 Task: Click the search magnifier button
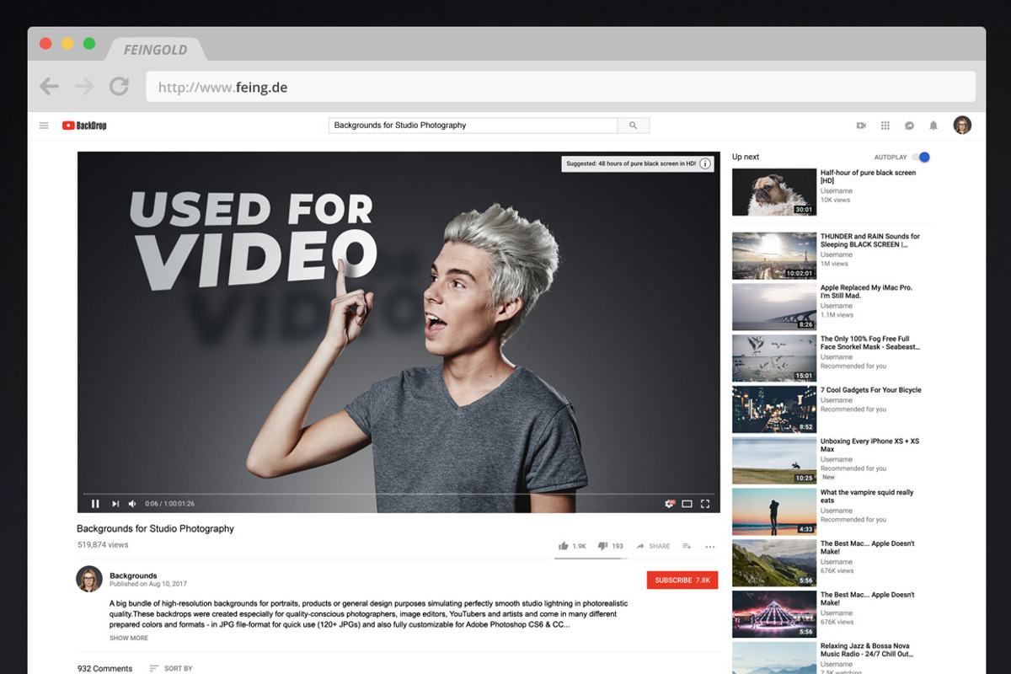tap(634, 126)
